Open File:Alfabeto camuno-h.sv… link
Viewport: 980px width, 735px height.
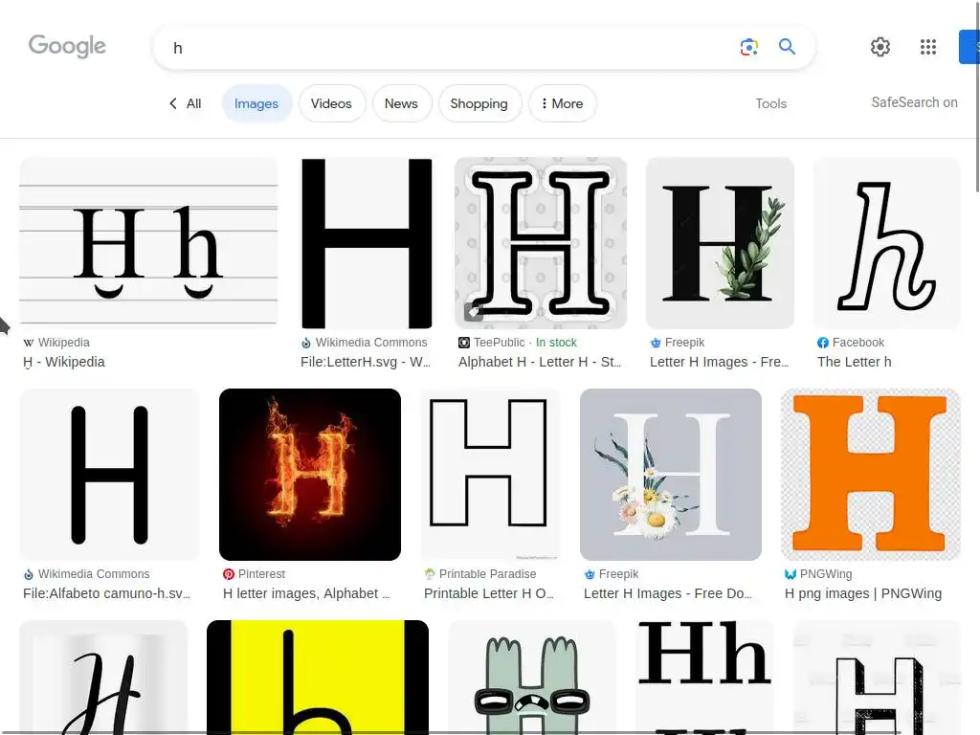click(107, 593)
